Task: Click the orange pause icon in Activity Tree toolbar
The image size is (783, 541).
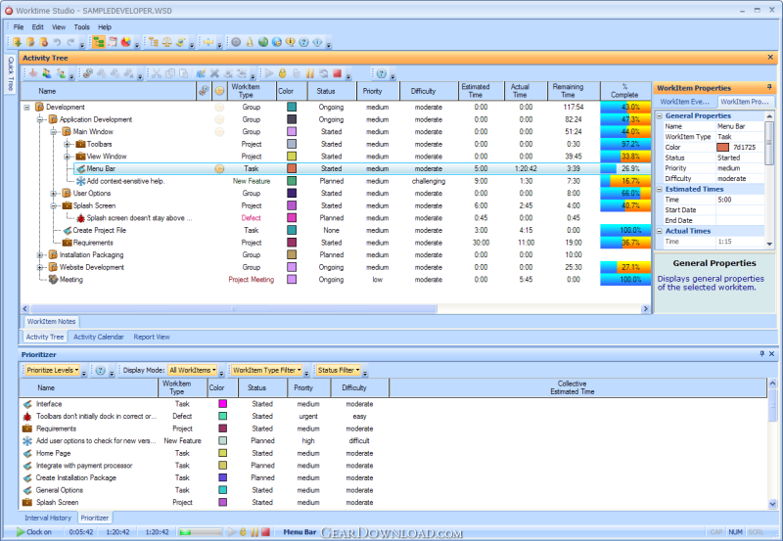Action: tap(310, 74)
